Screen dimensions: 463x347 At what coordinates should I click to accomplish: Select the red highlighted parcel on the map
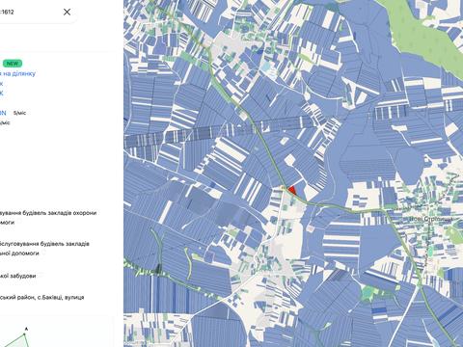[292, 191]
